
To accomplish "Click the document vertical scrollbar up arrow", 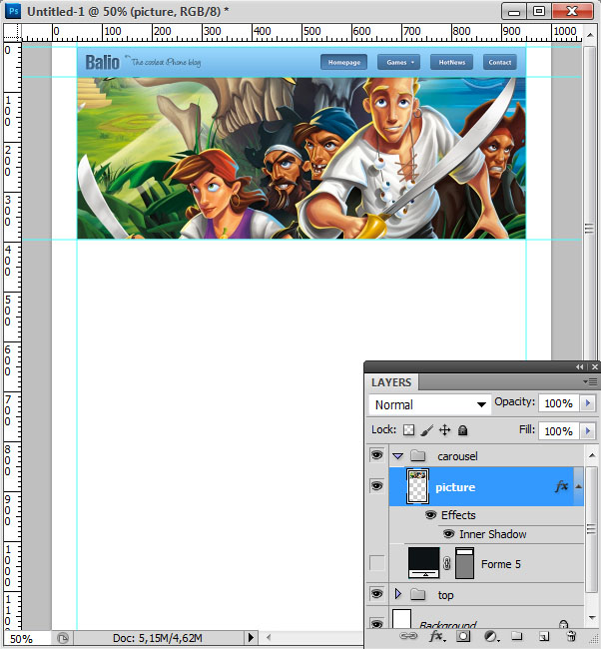I will coord(590,35).
